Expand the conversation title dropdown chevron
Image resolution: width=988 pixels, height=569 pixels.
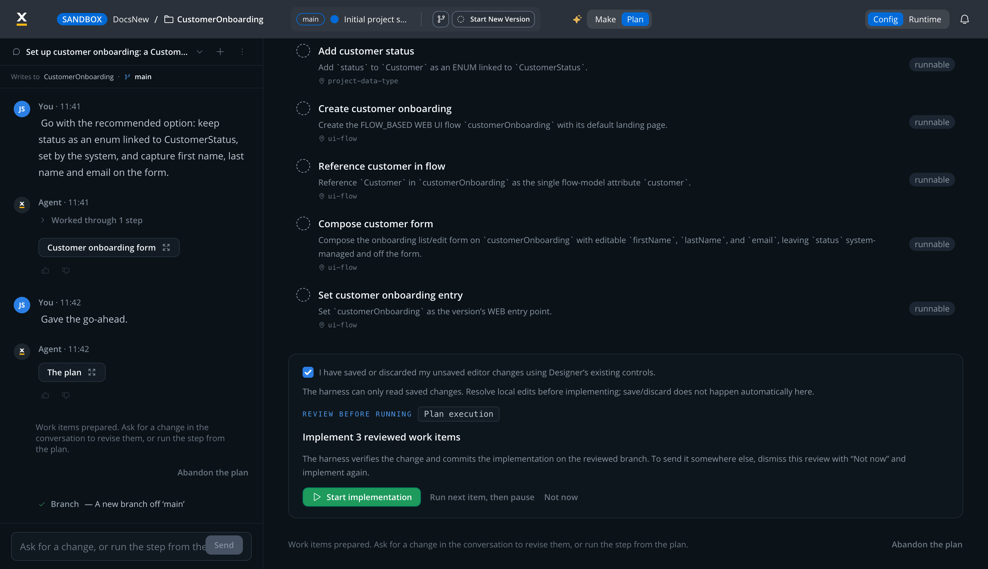tap(199, 51)
